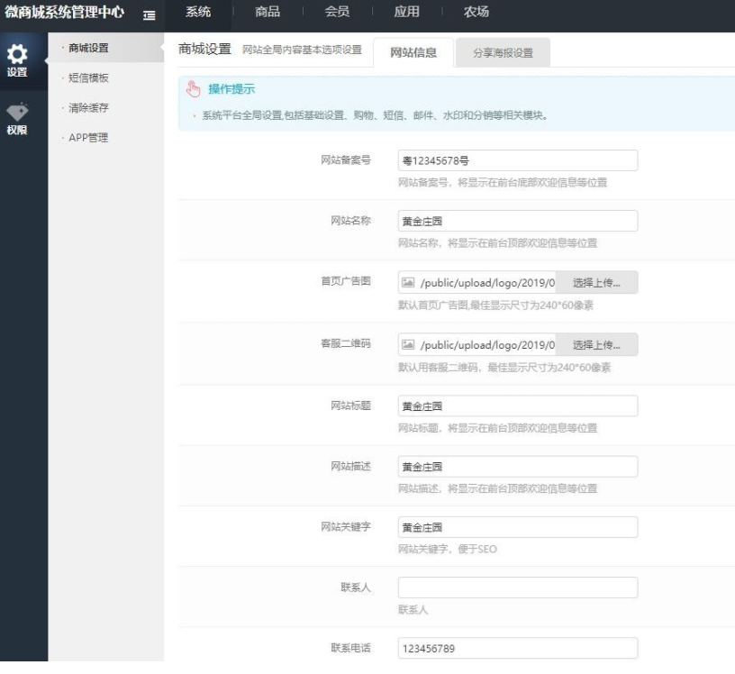Open the 权限 diamond icon section
Screen dimensions: 735x674
coord(17,119)
